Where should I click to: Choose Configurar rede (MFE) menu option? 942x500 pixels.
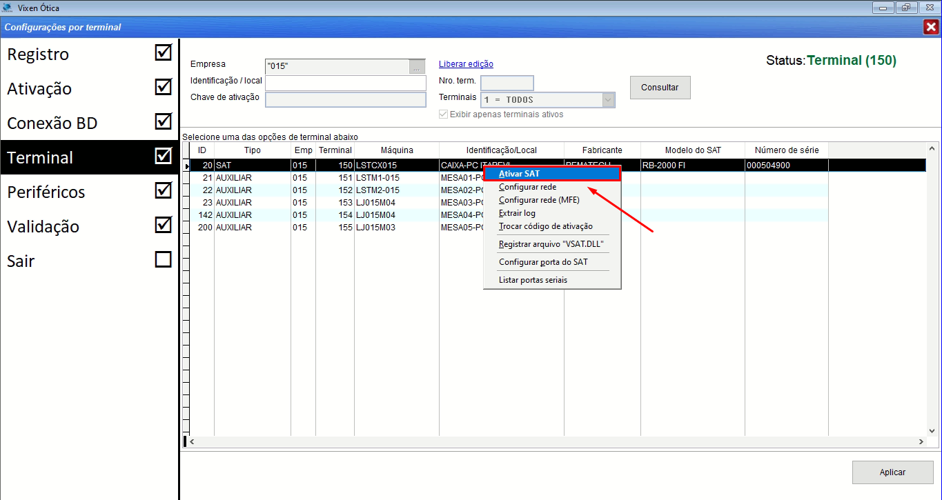(x=538, y=200)
